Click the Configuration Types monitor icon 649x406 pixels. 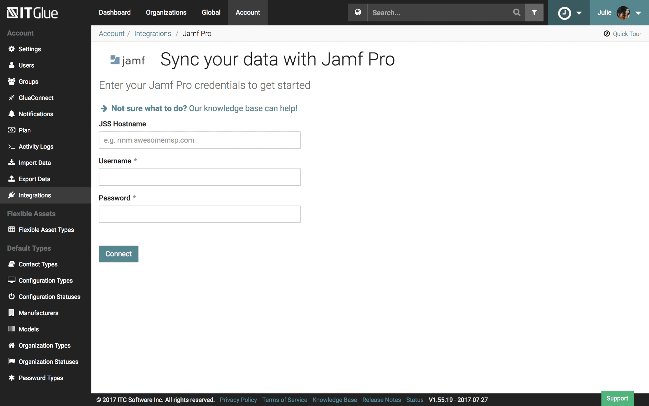pos(11,280)
